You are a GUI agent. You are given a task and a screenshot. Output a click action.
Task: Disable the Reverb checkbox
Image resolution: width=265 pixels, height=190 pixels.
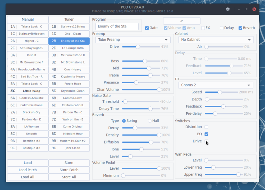click(x=240, y=28)
